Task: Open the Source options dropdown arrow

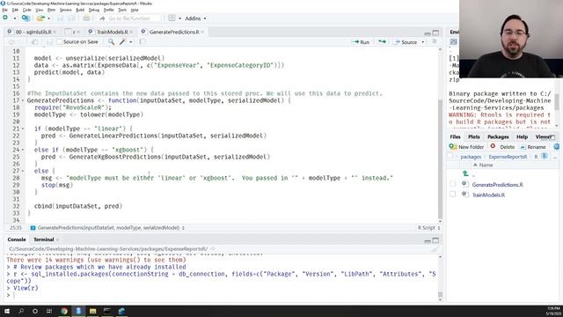Action: pyautogui.click(x=423, y=42)
